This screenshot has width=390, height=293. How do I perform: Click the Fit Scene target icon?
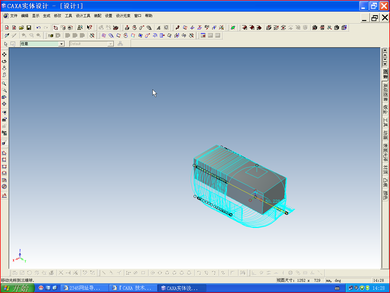[x=4, y=104]
